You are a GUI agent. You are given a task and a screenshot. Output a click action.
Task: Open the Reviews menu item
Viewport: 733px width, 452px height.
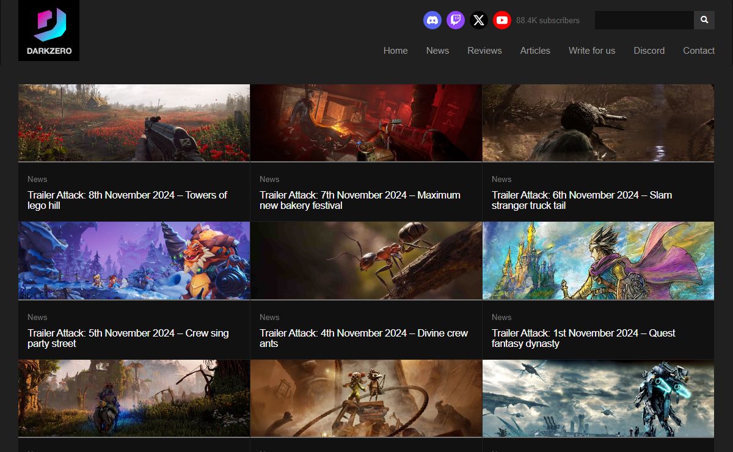(484, 51)
